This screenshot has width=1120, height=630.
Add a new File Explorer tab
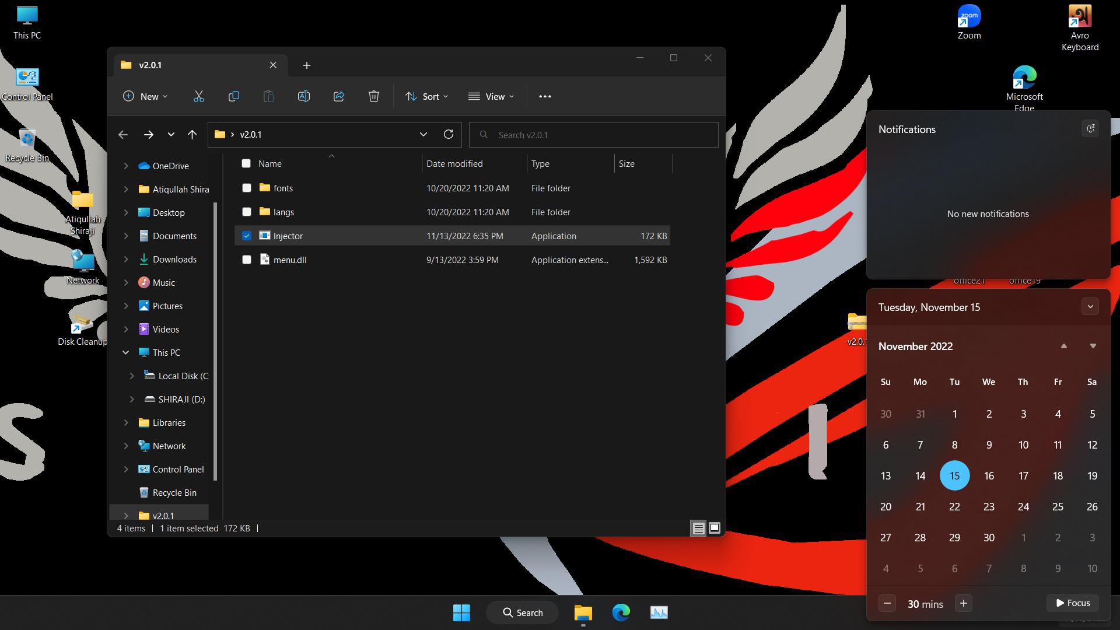coord(306,65)
